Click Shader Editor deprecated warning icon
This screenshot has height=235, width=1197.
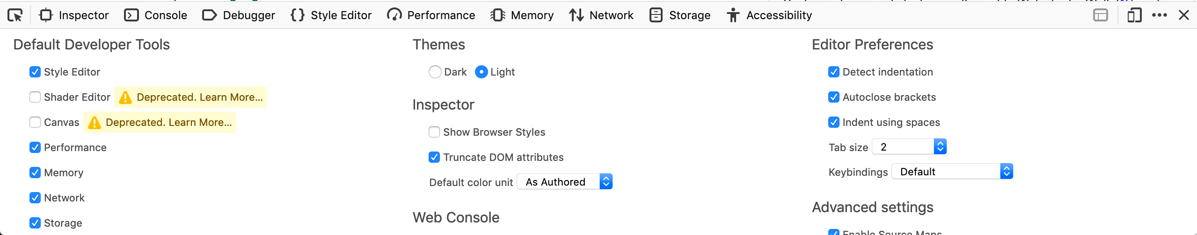125,97
